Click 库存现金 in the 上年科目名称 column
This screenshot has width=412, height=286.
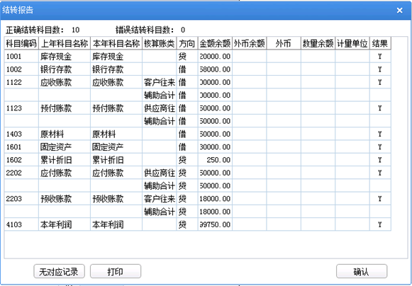coord(56,57)
